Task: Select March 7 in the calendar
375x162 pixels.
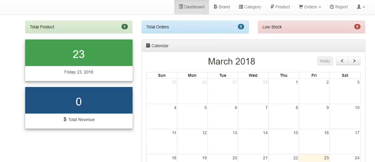Action: [253, 117]
